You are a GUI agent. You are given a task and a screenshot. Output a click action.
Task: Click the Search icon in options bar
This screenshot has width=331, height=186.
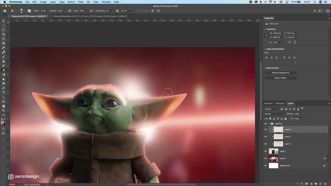pos(315,11)
